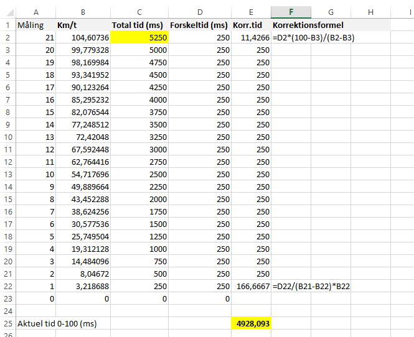Viewport: 414px width, 337px height.
Task: Select cell containing 49,889664
Action: click(x=83, y=187)
